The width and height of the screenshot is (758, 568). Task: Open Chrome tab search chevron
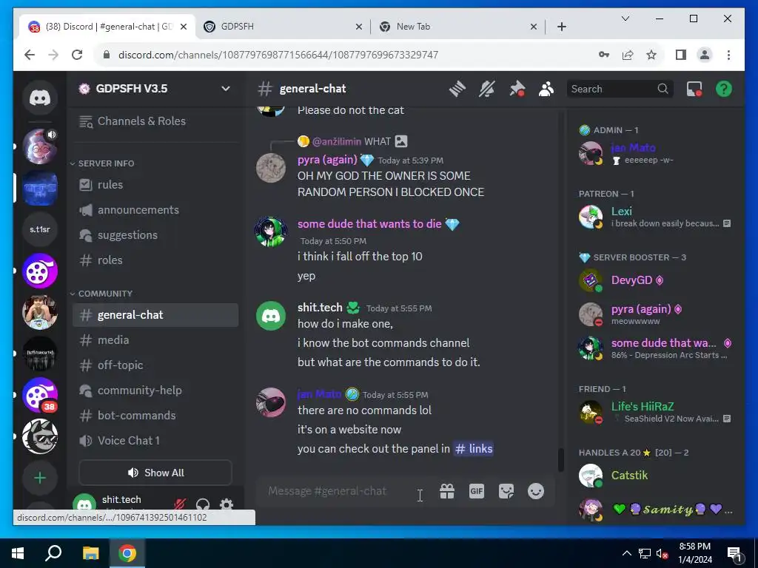pyautogui.click(x=625, y=18)
